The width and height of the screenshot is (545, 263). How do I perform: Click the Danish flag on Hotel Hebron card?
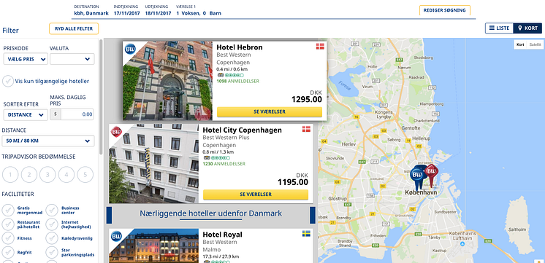[320, 47]
